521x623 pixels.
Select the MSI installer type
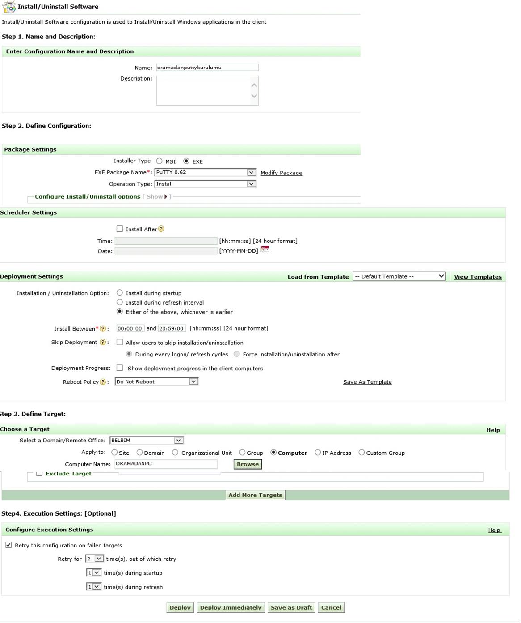(159, 161)
